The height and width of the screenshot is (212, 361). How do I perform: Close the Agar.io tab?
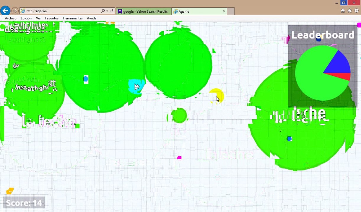pyautogui.click(x=224, y=11)
